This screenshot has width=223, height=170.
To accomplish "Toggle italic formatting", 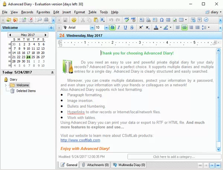I will tap(119, 27).
